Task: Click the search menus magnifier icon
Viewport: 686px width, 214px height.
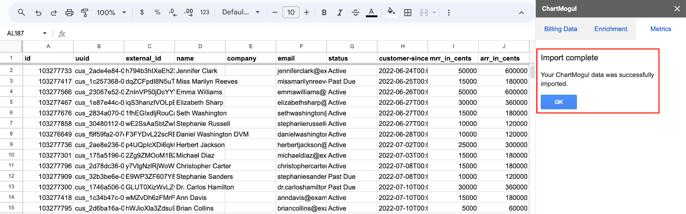Action: click(21, 12)
